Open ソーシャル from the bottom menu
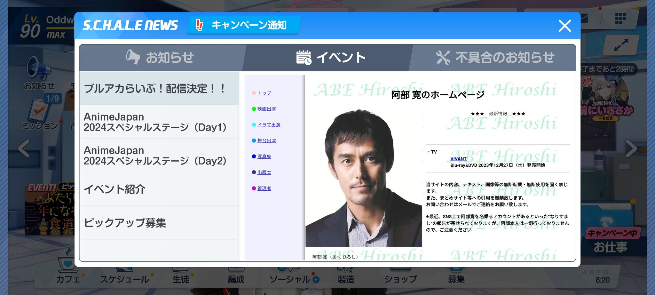The width and height of the screenshot is (655, 295). [x=290, y=279]
